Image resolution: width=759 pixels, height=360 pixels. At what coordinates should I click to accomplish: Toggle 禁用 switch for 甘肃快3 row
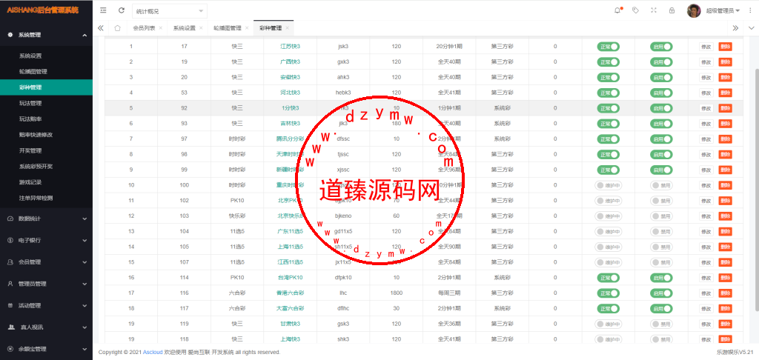(x=661, y=324)
